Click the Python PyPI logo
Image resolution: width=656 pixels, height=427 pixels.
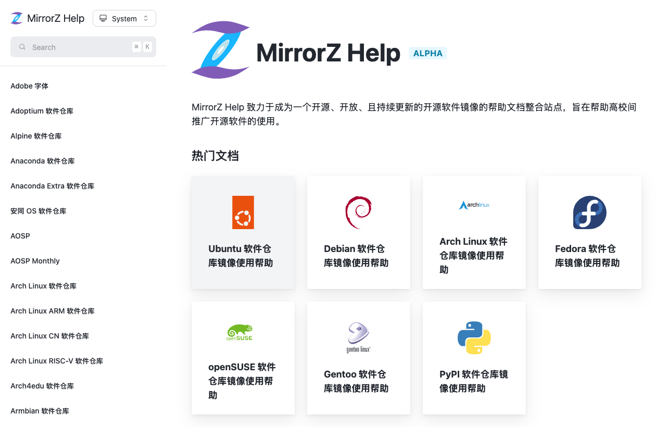click(x=474, y=338)
